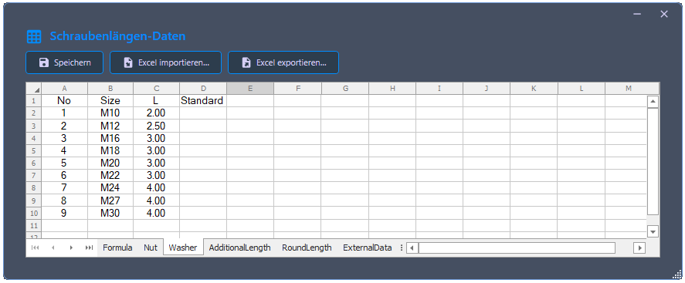Image resolution: width=685 pixels, height=283 pixels.
Task: Select the cell with M24
Action: pyautogui.click(x=110, y=188)
